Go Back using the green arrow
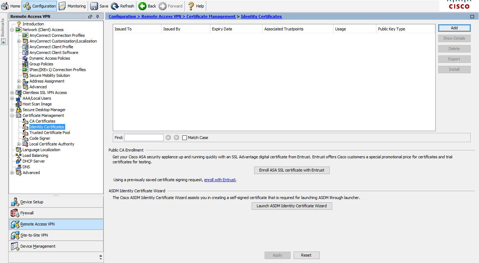This screenshot has height=263, width=479. [147, 6]
